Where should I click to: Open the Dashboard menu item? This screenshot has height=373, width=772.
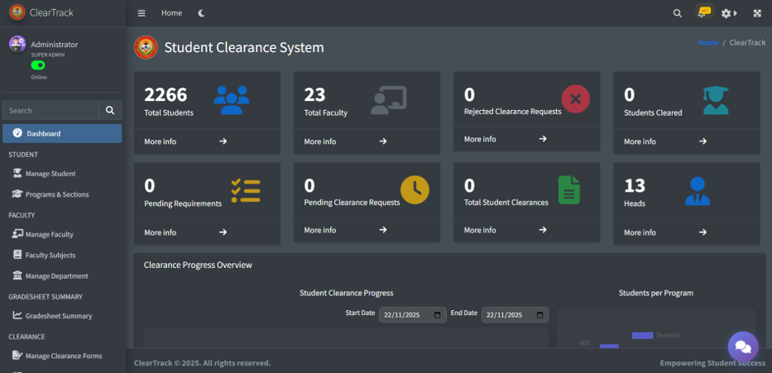(62, 133)
